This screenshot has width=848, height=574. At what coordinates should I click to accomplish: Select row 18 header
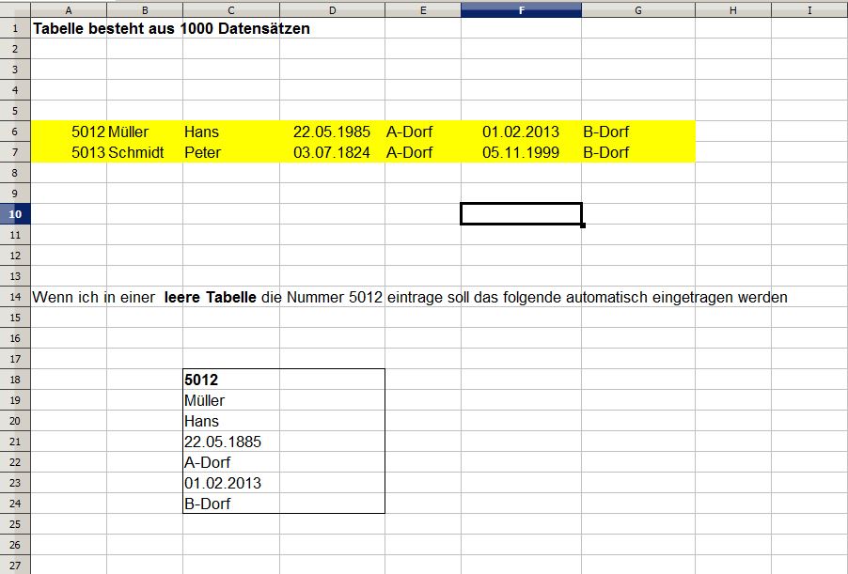15,380
